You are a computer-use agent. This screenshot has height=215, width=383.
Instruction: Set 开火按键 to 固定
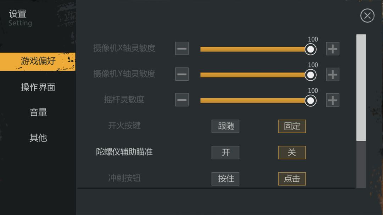[292, 126]
